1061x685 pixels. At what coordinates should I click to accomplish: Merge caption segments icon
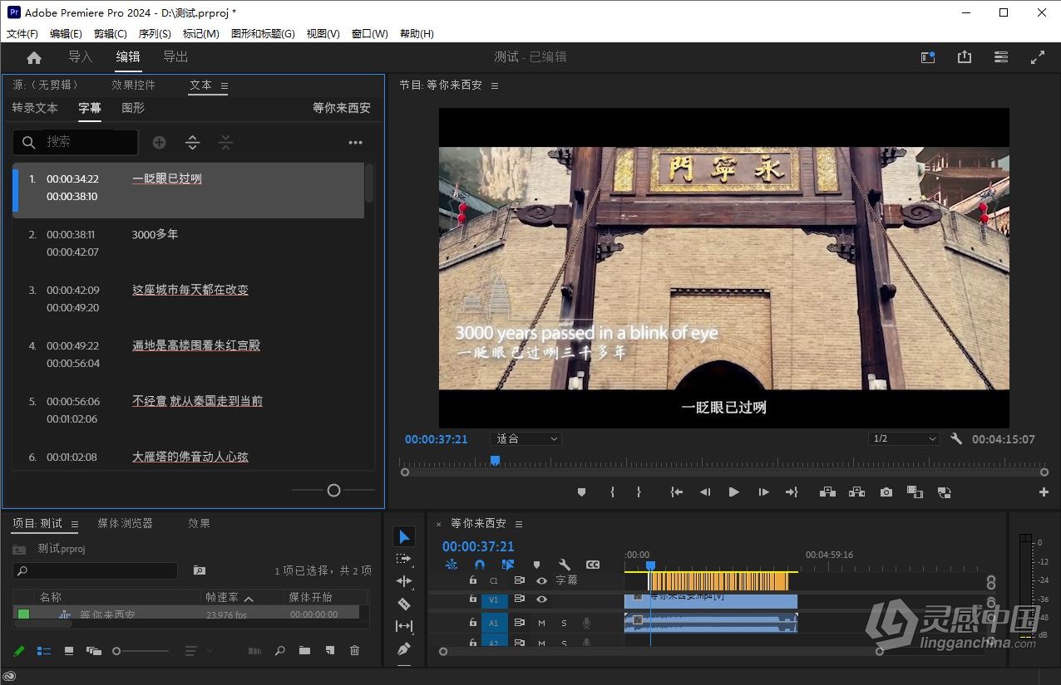pos(225,143)
